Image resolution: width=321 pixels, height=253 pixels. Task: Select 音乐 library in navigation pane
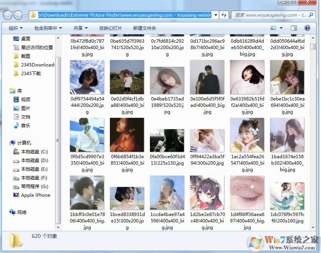[25, 126]
